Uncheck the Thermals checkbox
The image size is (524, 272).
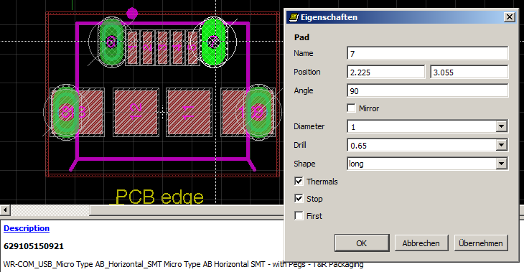(x=299, y=182)
